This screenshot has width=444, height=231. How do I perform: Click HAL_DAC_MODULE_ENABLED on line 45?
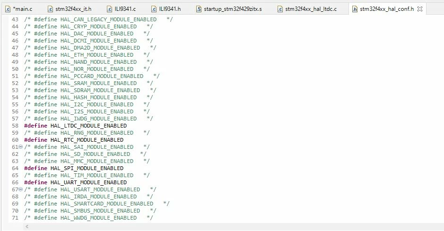(97, 34)
